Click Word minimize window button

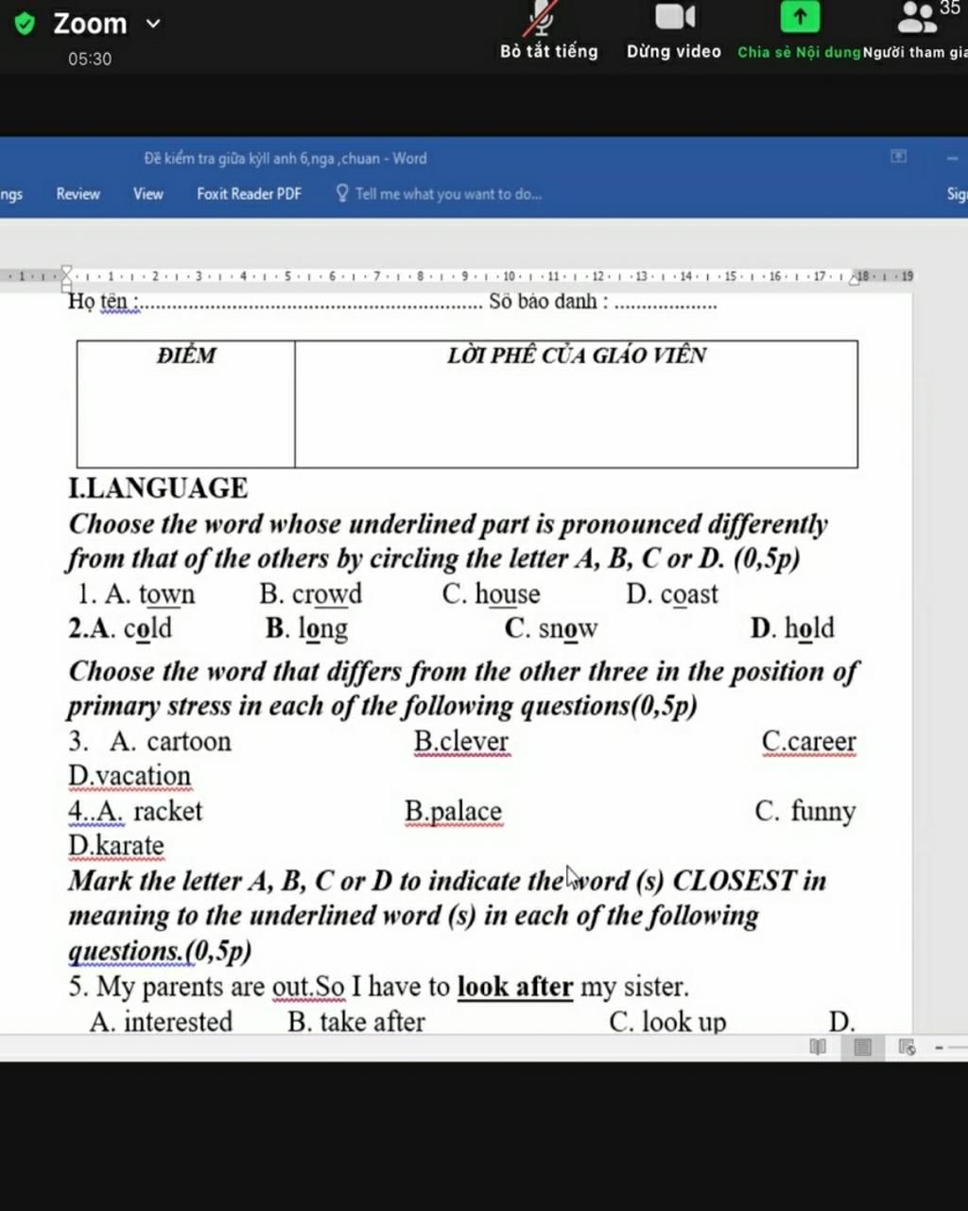pos(953,157)
